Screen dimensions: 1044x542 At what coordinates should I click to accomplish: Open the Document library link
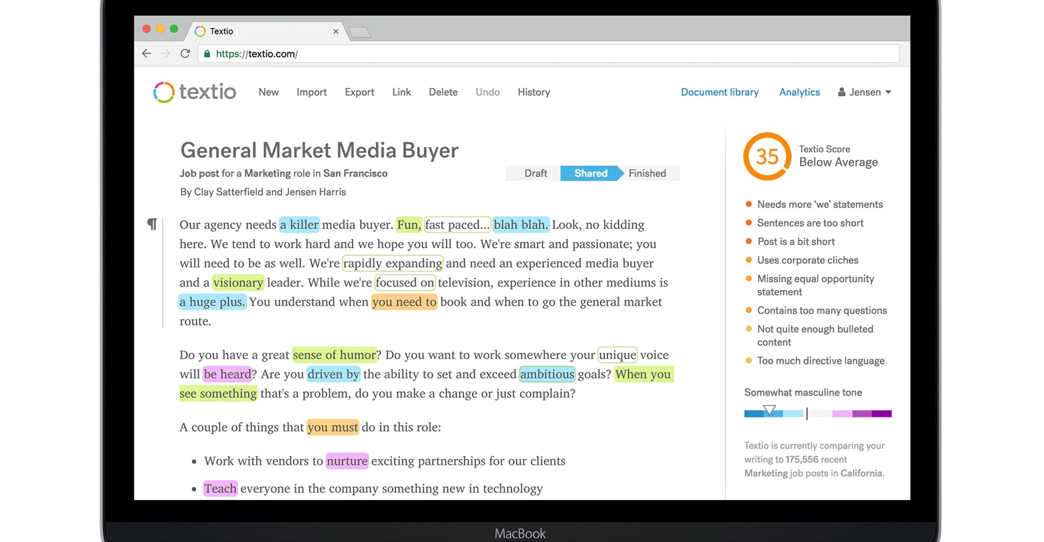pos(719,92)
